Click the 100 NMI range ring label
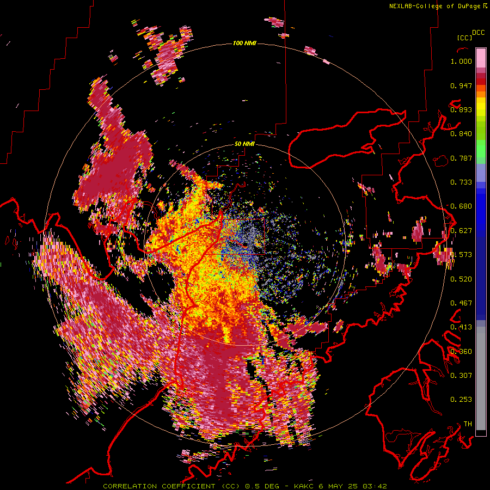This screenshot has height=490, width=490. tap(244, 43)
